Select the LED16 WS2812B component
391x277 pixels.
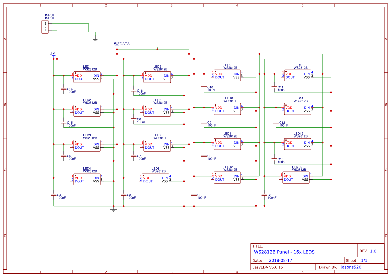coord(296,178)
